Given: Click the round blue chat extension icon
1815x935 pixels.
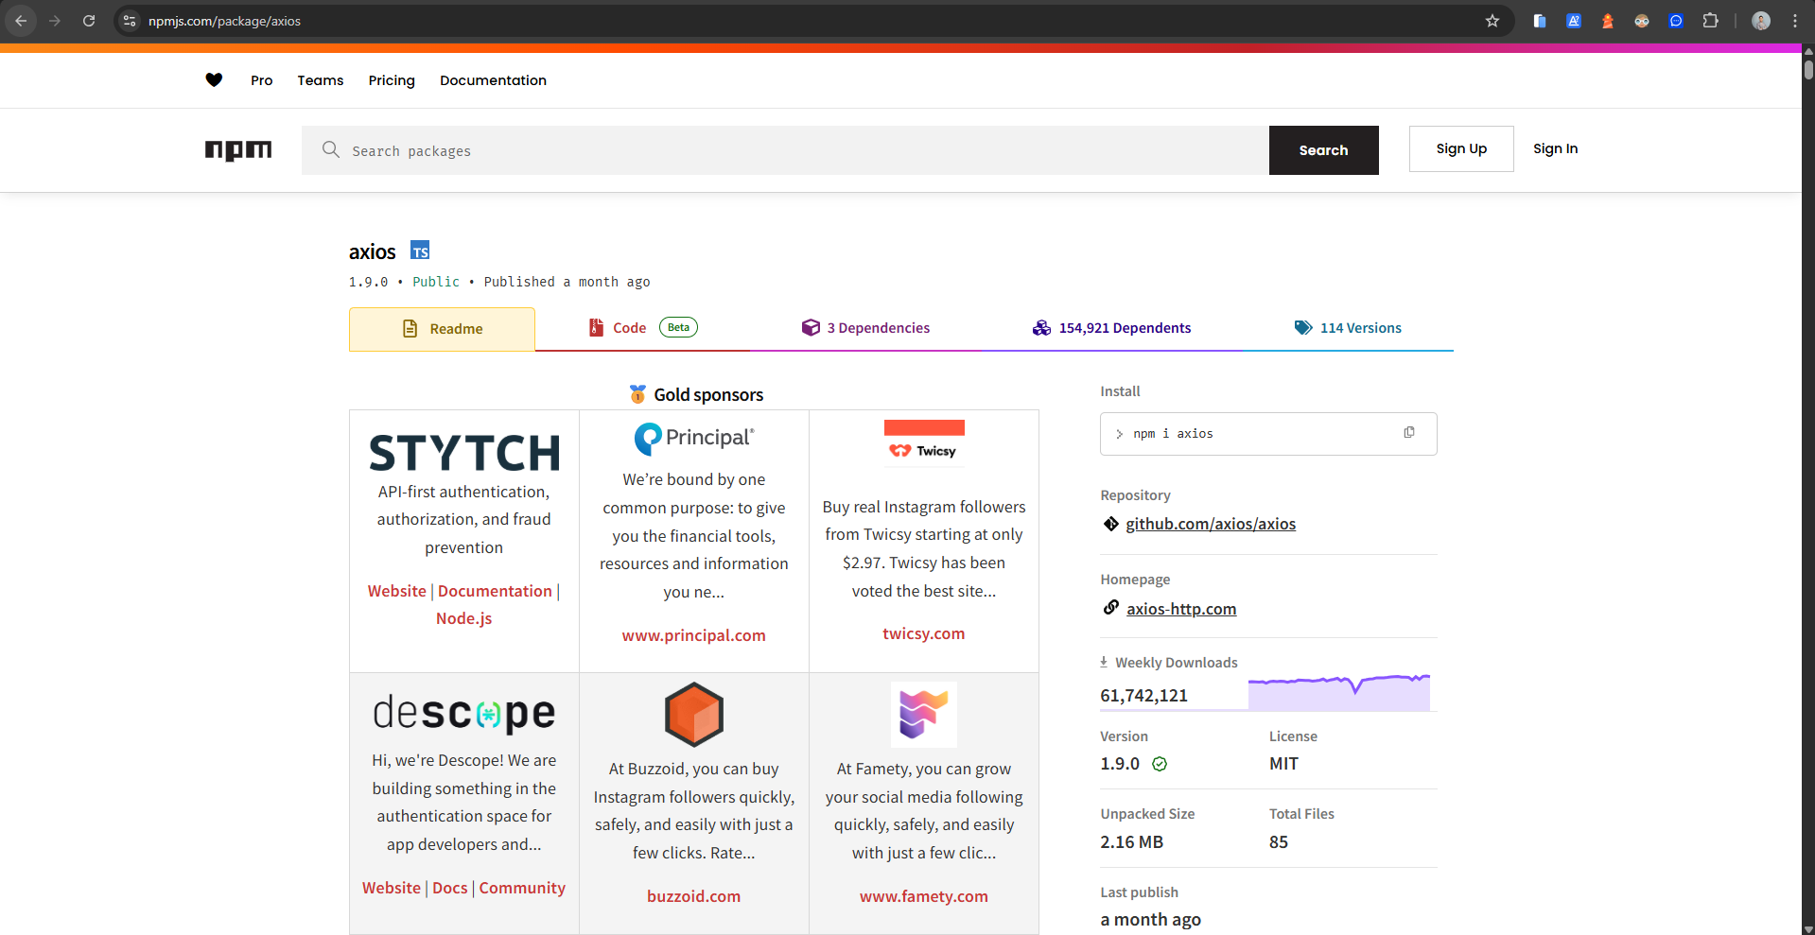Looking at the screenshot, I should 1676,21.
